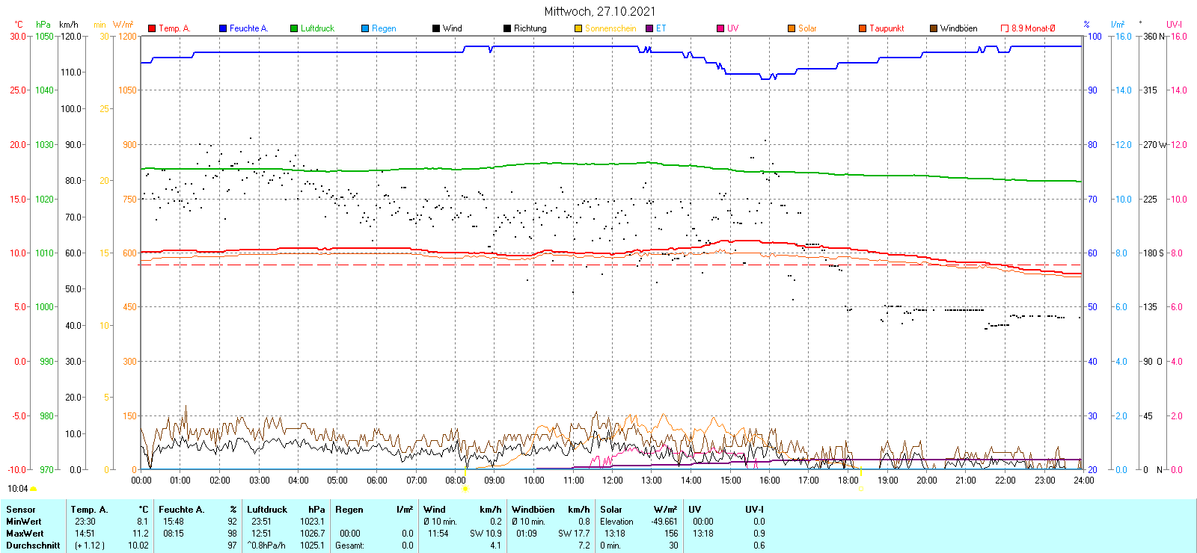Click the green Luftdruck legend swatch
Image resolution: width=1197 pixels, height=553 pixels.
294,28
